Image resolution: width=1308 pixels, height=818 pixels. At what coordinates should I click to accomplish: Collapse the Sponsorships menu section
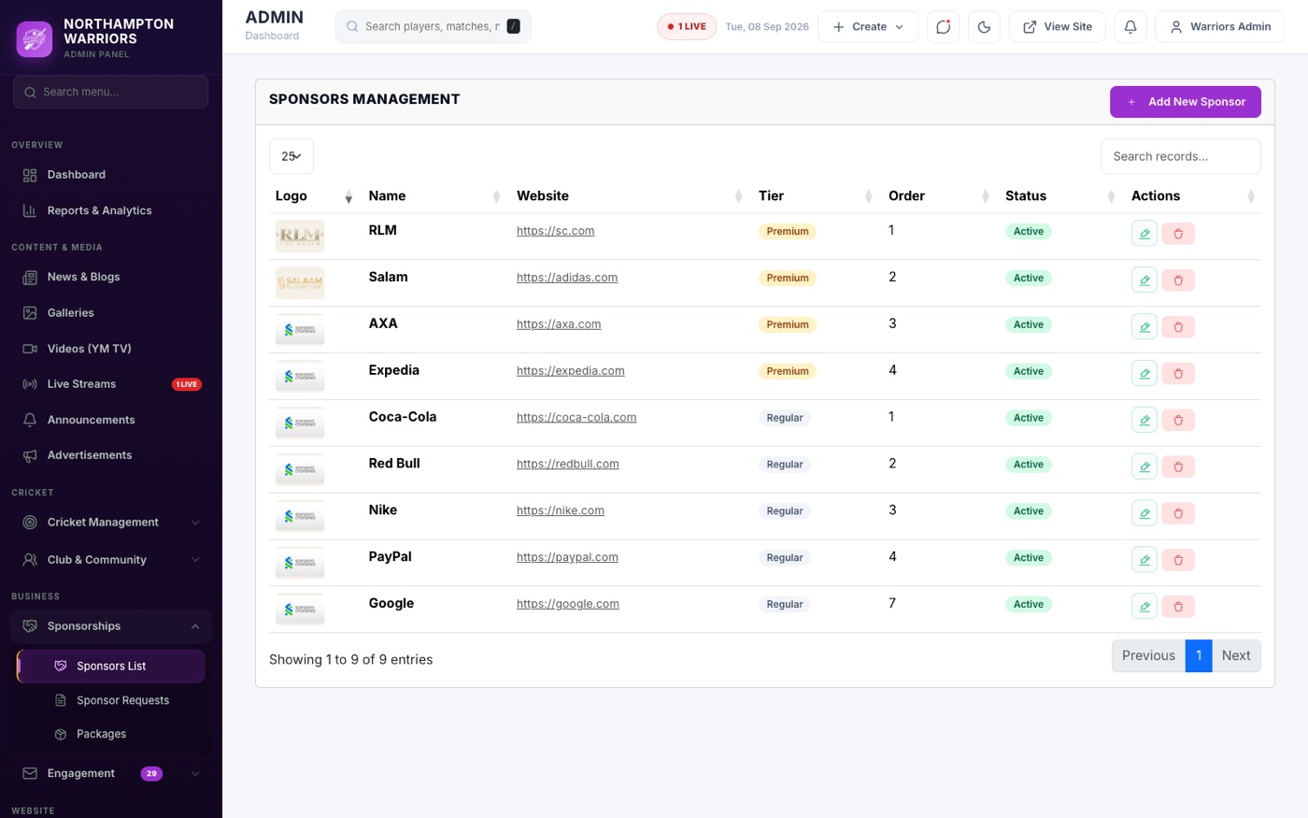(110, 626)
